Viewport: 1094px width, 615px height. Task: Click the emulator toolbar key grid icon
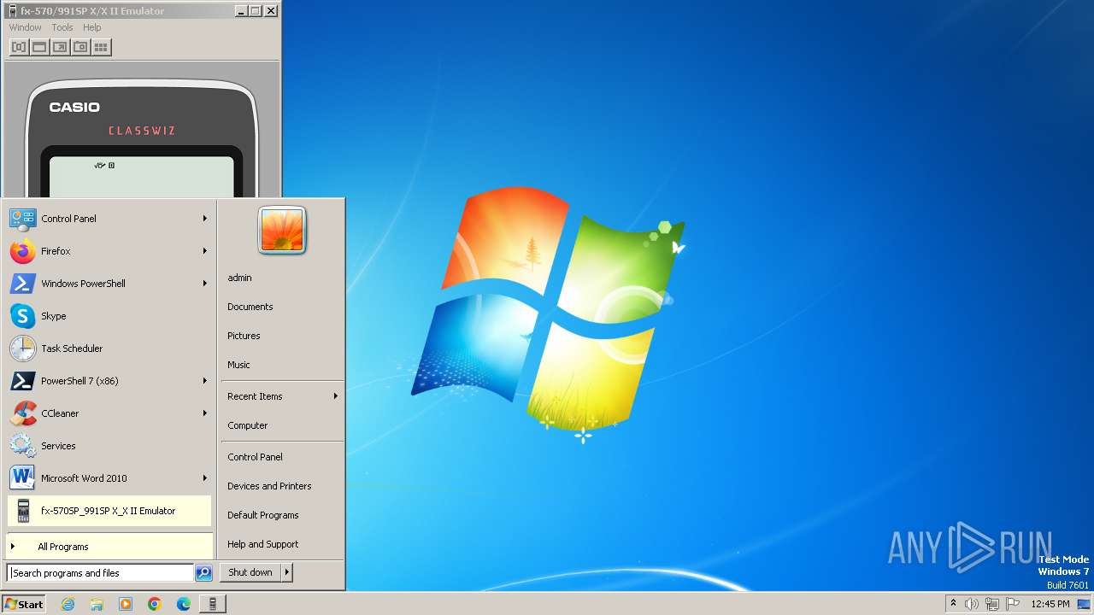101,47
